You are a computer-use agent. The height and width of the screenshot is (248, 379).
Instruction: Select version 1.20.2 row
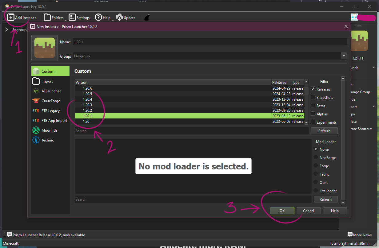pyautogui.click(x=189, y=110)
